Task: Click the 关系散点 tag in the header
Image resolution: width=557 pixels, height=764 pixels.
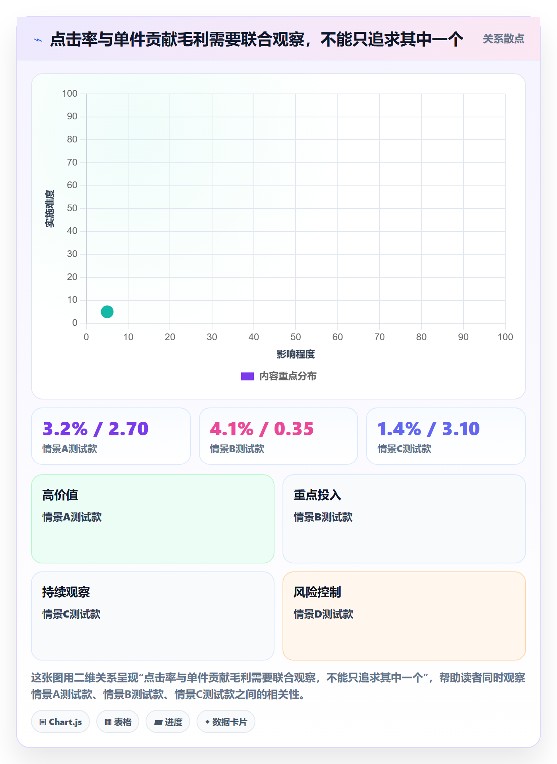Action: tap(503, 39)
